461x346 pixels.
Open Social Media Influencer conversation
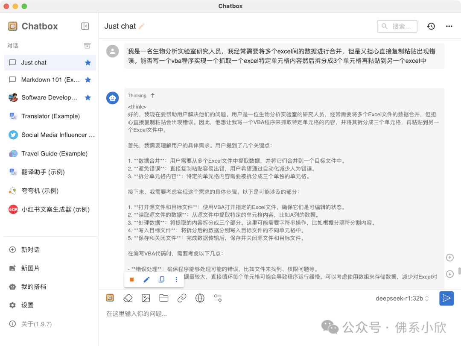coord(50,135)
